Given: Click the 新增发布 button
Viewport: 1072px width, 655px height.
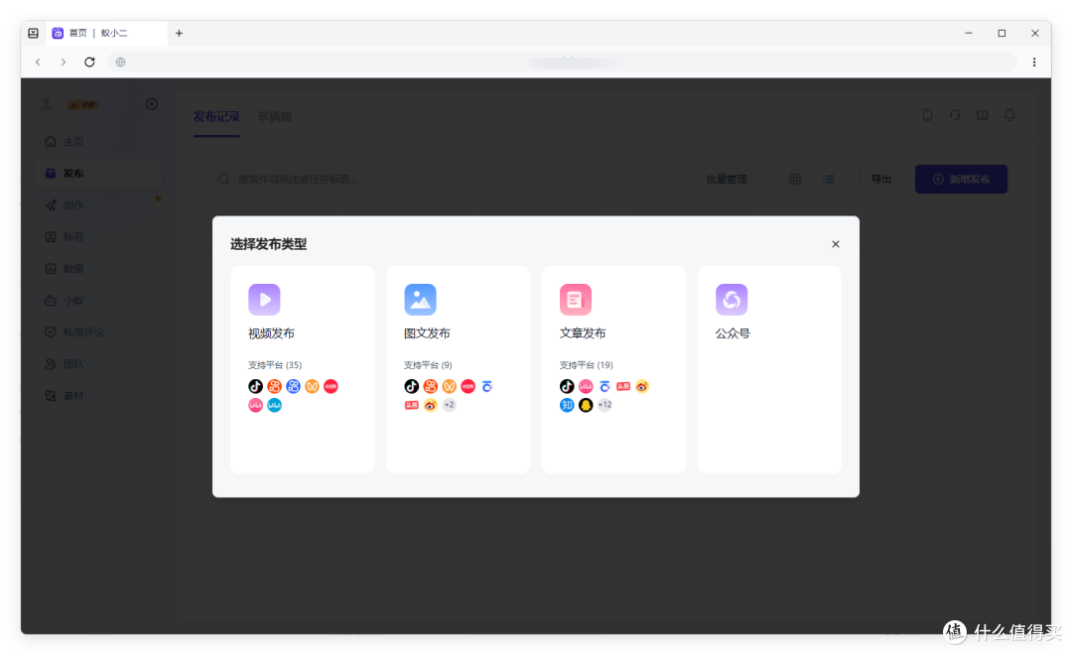Looking at the screenshot, I should pyautogui.click(x=961, y=180).
